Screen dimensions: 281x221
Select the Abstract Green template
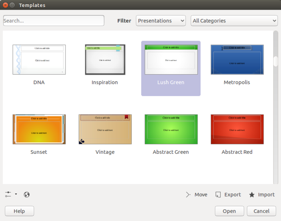171,129
